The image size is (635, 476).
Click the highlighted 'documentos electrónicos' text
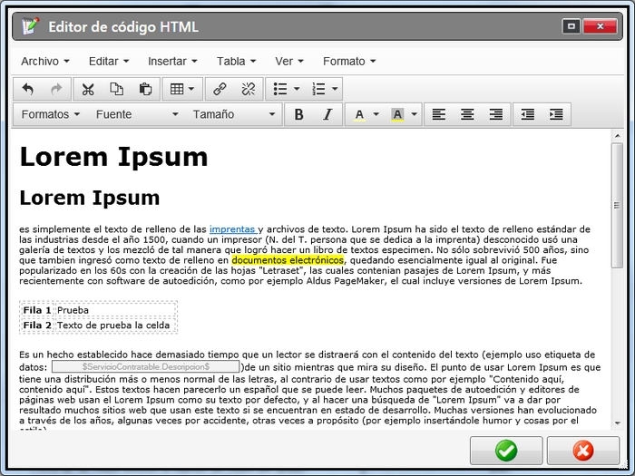[x=288, y=260]
